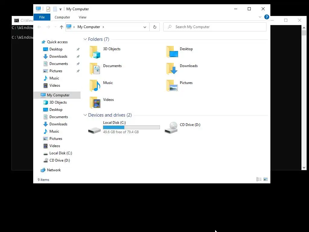Click into the Search My Computer field
The height and width of the screenshot is (232, 309).
tap(215, 27)
